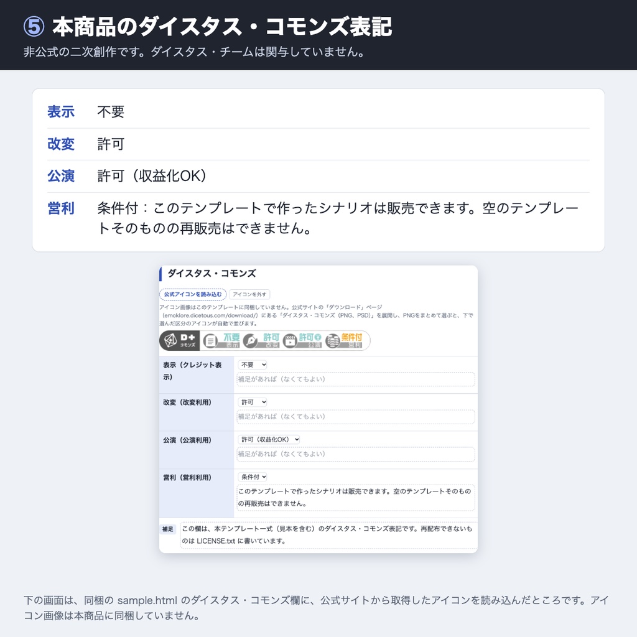Screen dimensions: 637x637
Task: Focus the 表示 supplementary note field
Action: [x=355, y=379]
